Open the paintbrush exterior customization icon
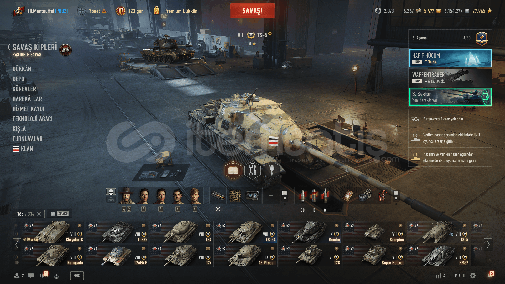 point(272,170)
